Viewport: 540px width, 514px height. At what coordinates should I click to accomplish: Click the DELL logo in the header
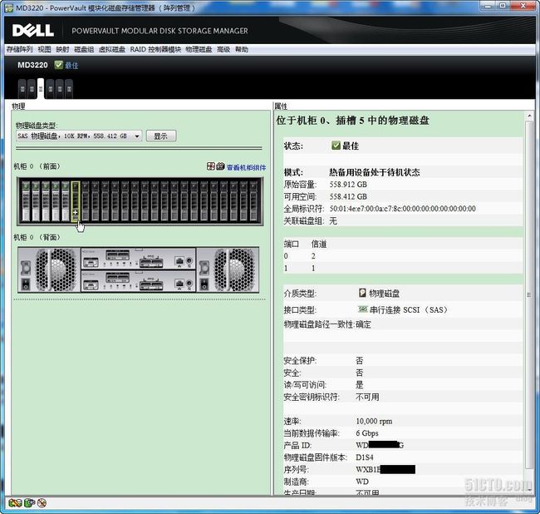[33, 30]
